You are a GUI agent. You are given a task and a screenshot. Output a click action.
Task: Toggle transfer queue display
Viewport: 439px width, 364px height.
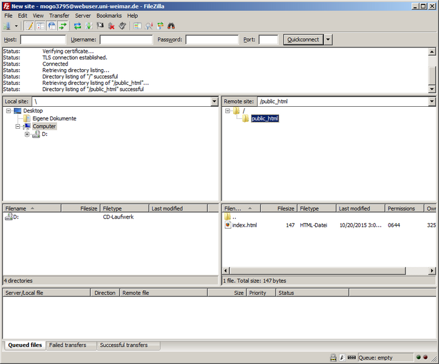click(x=63, y=26)
